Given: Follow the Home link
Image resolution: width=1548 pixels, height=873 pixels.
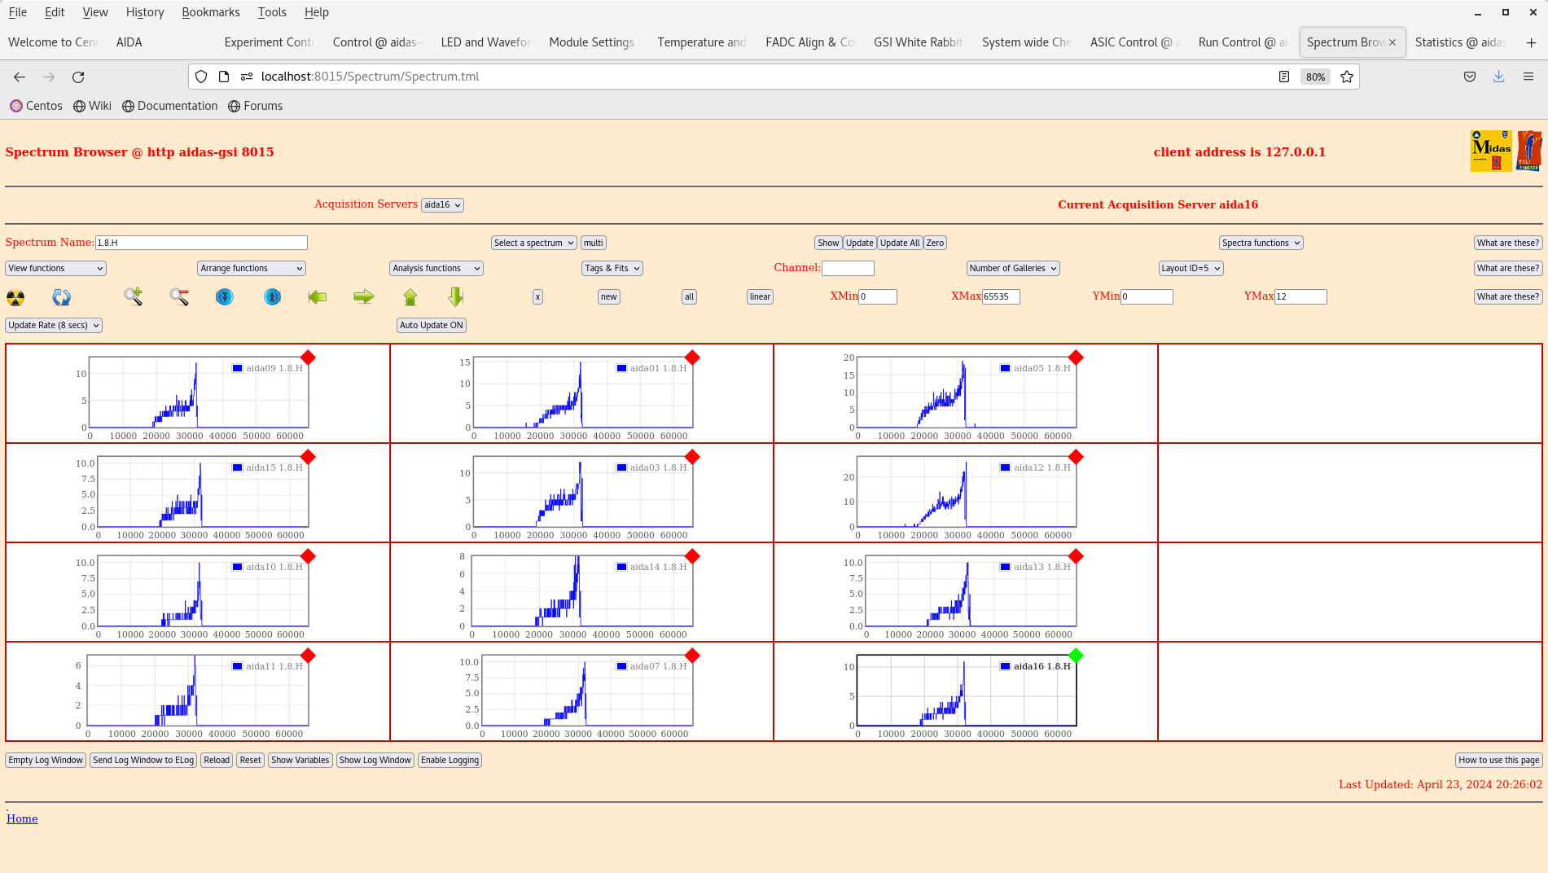Looking at the screenshot, I should [22, 818].
